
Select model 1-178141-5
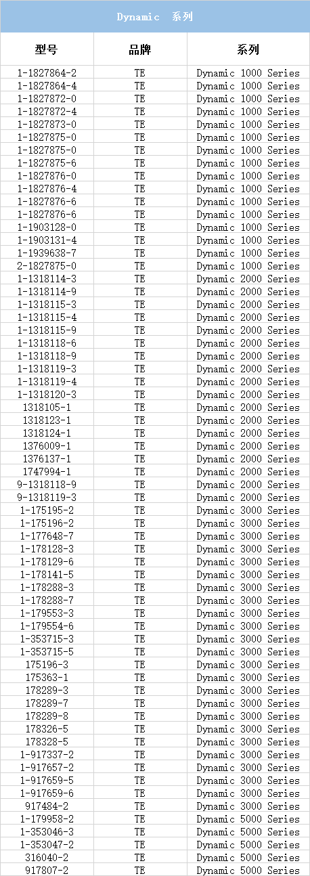(47, 575)
